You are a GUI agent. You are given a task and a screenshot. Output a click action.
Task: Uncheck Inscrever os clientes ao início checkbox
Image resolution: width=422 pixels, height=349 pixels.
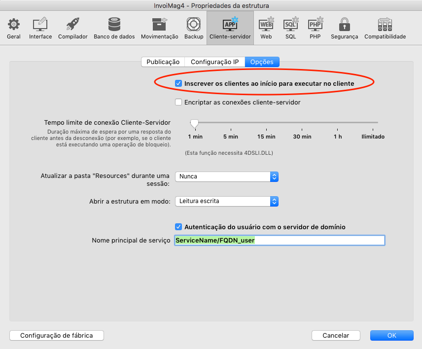click(179, 84)
